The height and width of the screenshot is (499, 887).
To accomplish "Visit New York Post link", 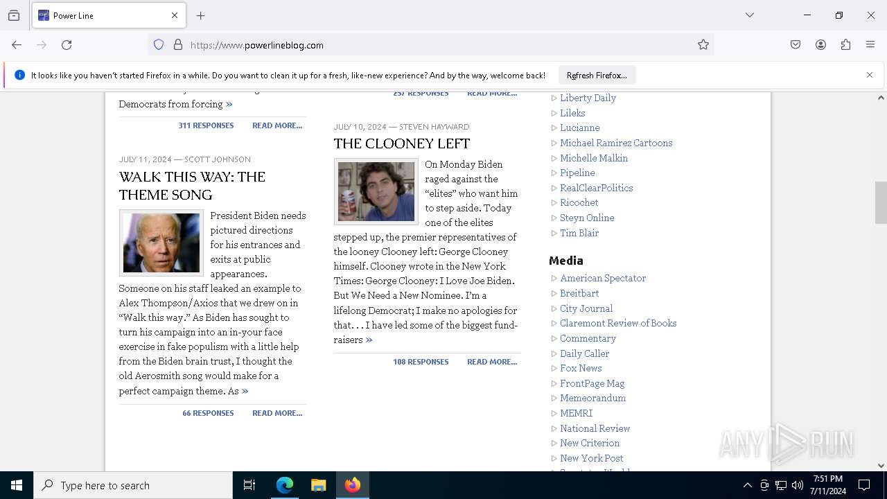I will tap(592, 458).
